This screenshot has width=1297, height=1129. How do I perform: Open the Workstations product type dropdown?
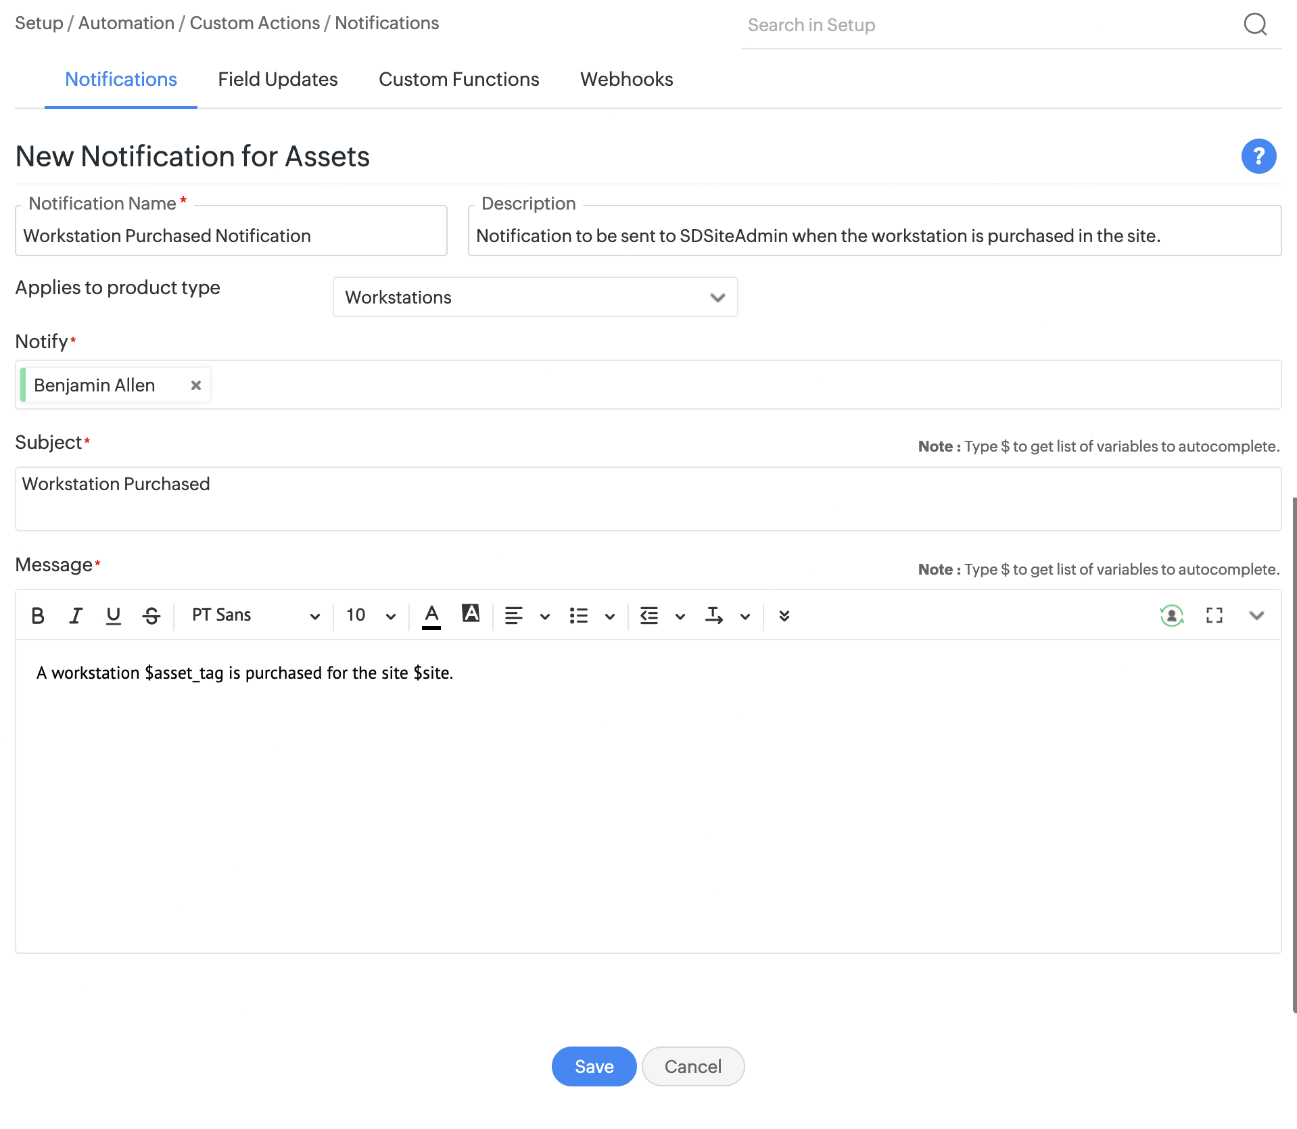click(535, 297)
